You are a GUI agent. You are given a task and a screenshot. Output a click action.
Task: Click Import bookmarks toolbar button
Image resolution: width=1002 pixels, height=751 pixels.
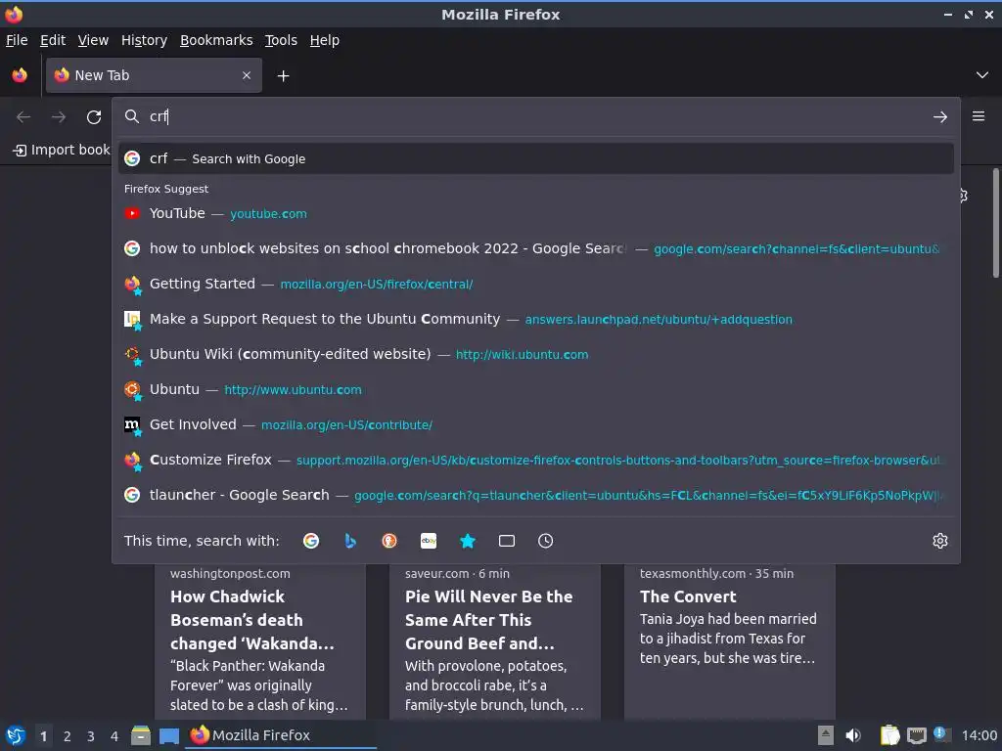[62, 150]
